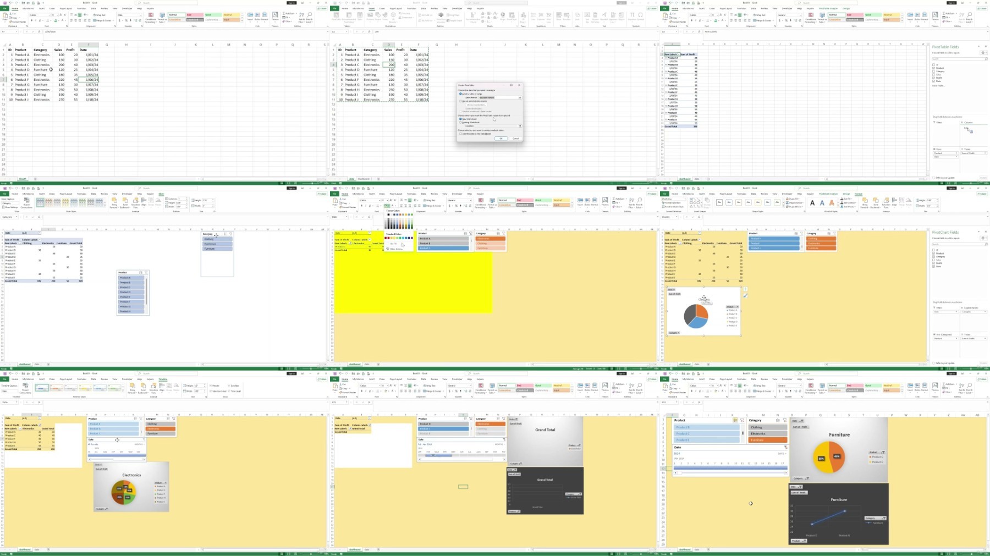
Task: Select the New Worksheet radio button
Action: (460, 119)
